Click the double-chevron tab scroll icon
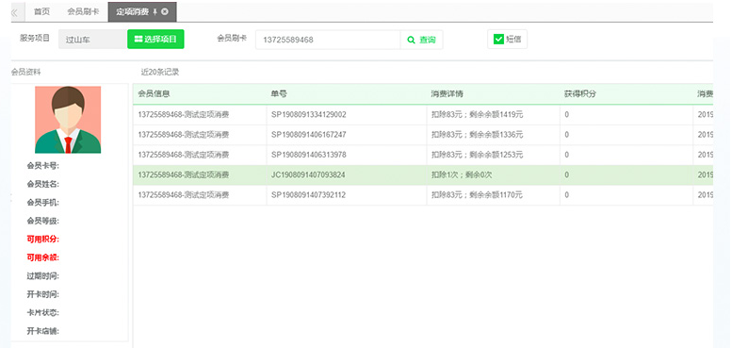Viewport: 732px width, 348px height. pyautogui.click(x=14, y=12)
